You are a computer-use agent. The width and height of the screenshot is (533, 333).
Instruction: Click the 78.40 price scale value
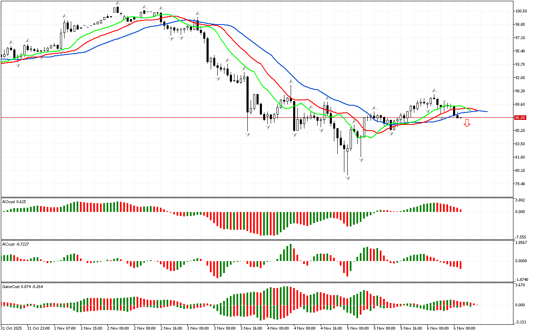(521, 184)
